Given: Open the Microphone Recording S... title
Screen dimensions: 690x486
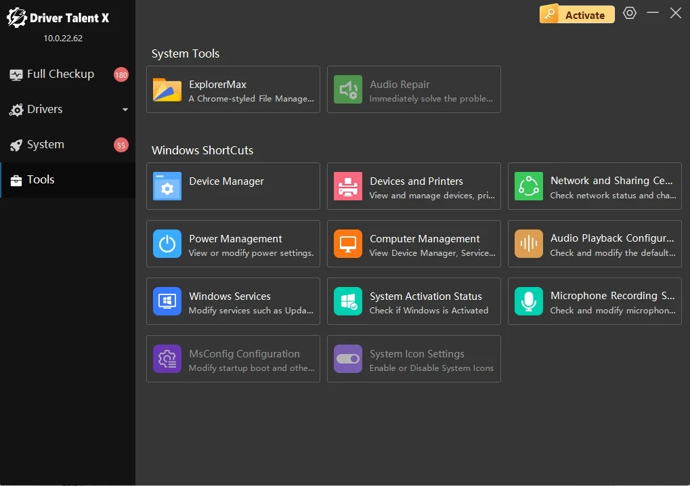Looking at the screenshot, I should [612, 296].
